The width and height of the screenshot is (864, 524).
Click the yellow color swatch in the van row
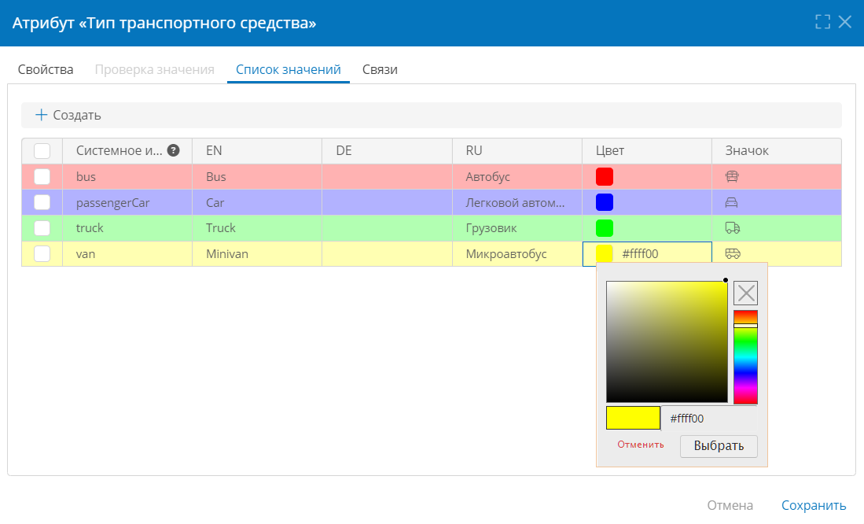pos(605,253)
